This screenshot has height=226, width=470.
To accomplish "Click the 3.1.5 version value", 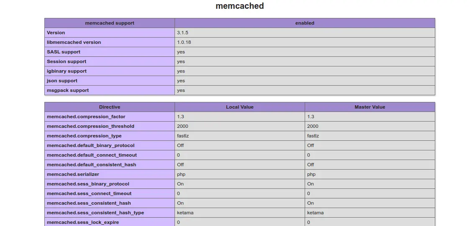I will (x=182, y=33).
